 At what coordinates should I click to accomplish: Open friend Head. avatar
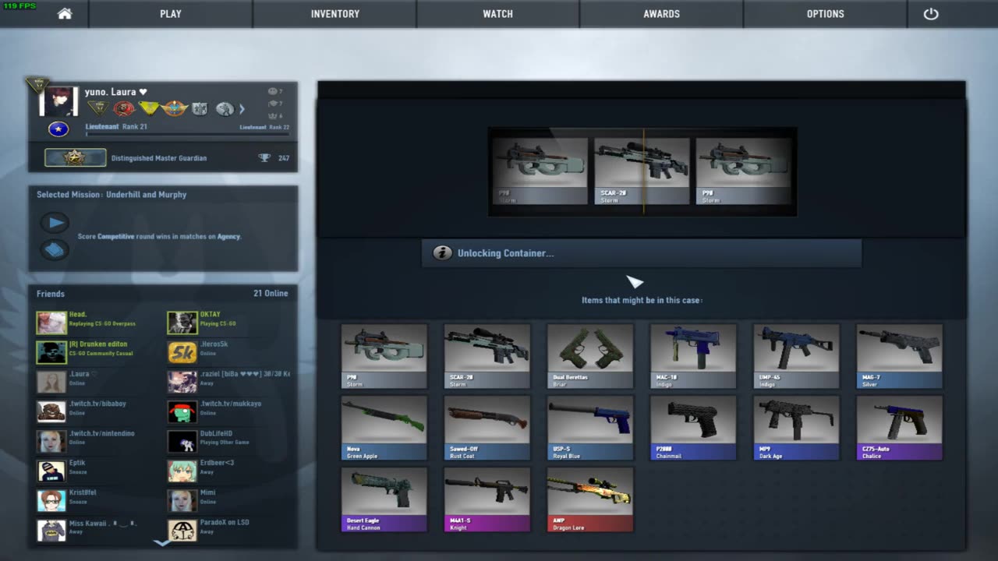(x=51, y=323)
